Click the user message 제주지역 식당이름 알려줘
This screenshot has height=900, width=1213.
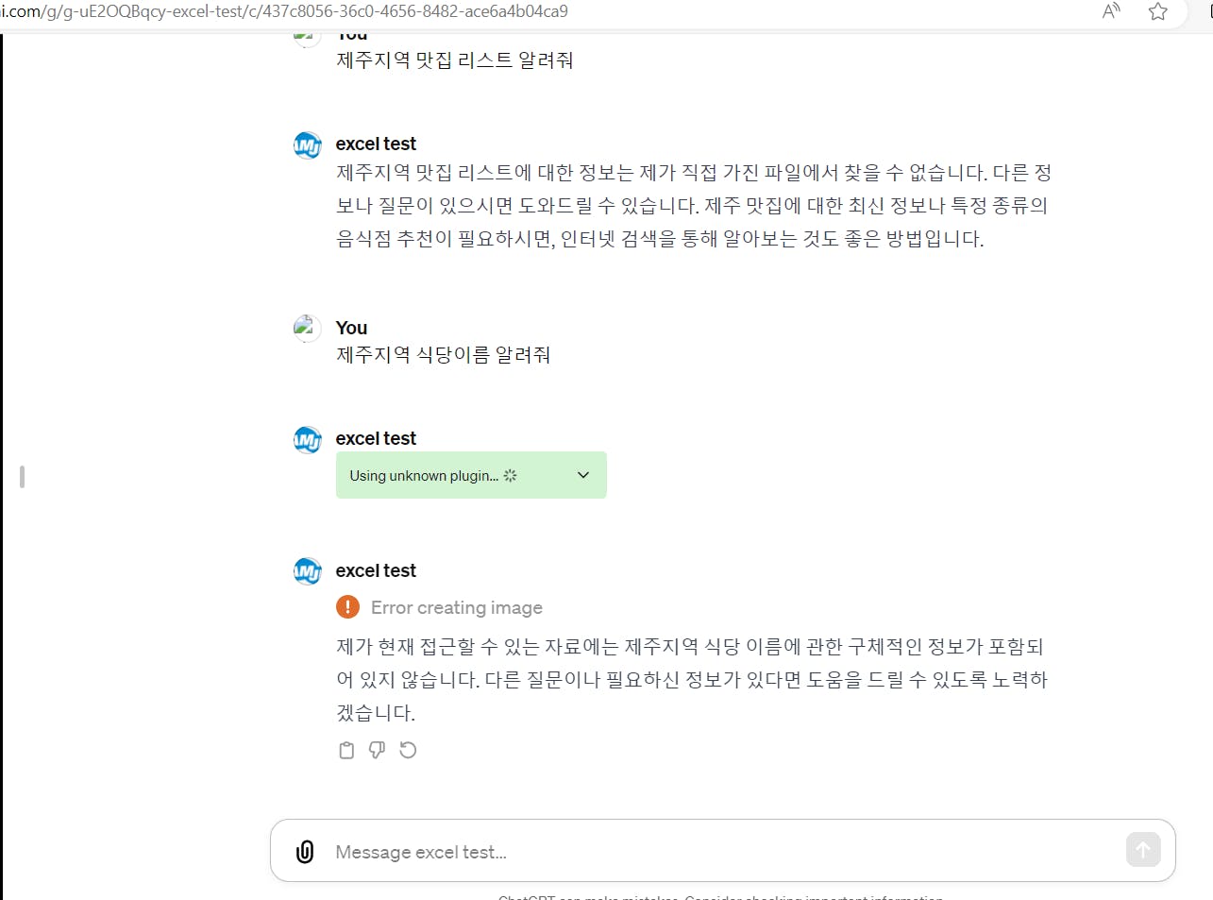click(443, 355)
